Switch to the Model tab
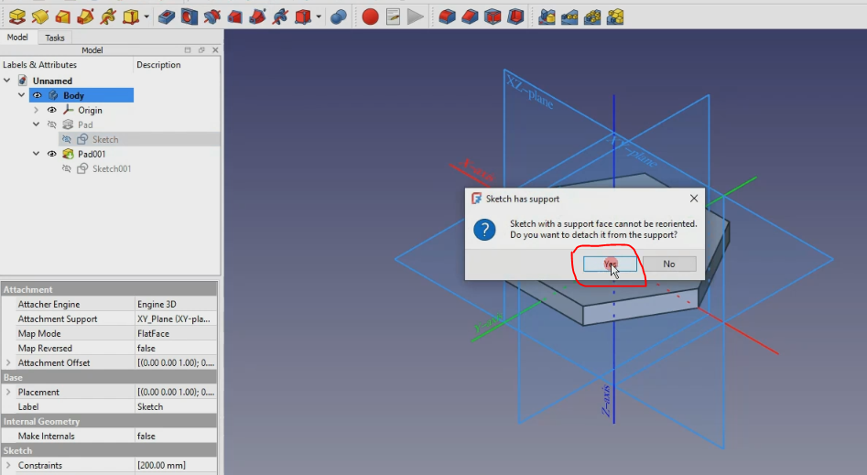Viewport: 867px width, 475px height. coord(17,37)
